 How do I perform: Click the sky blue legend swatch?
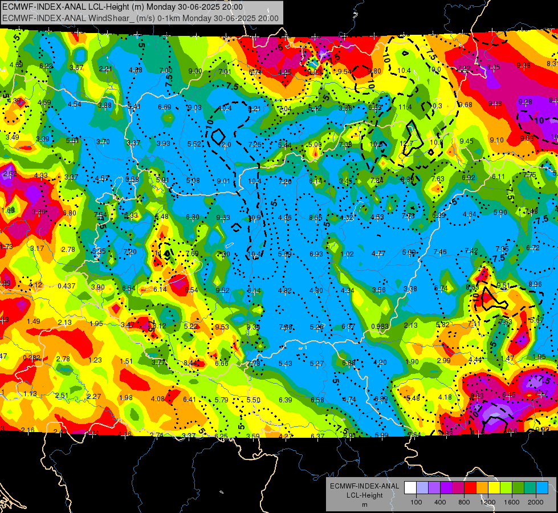pyautogui.click(x=542, y=488)
